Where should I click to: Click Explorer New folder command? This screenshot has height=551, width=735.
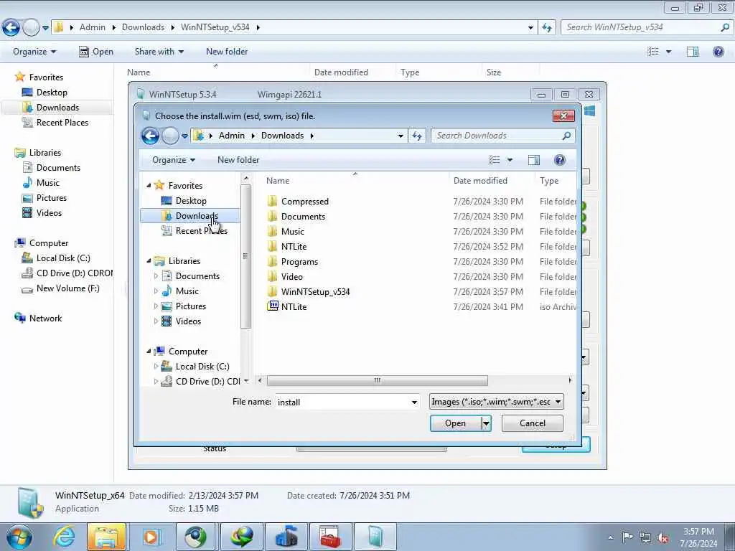point(227,52)
